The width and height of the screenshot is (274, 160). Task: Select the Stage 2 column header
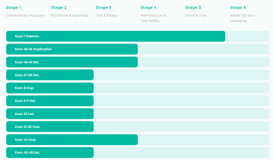coord(59,7)
